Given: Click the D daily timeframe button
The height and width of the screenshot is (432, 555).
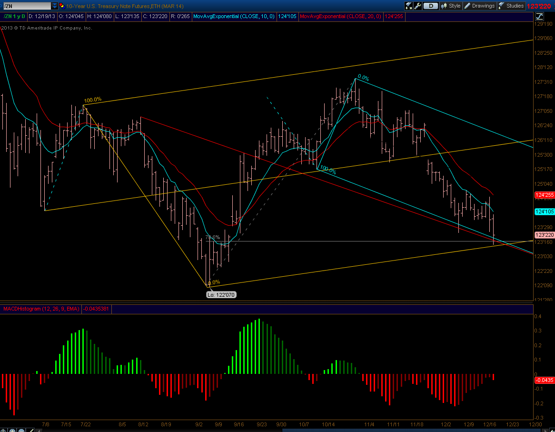Looking at the screenshot, I should 430,6.
